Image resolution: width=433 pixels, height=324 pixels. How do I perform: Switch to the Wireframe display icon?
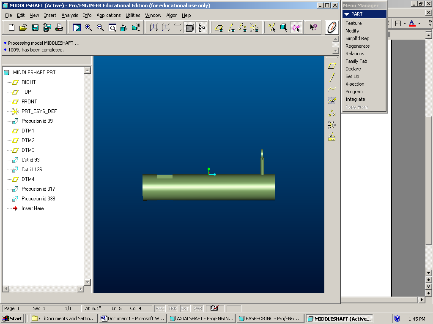[154, 27]
